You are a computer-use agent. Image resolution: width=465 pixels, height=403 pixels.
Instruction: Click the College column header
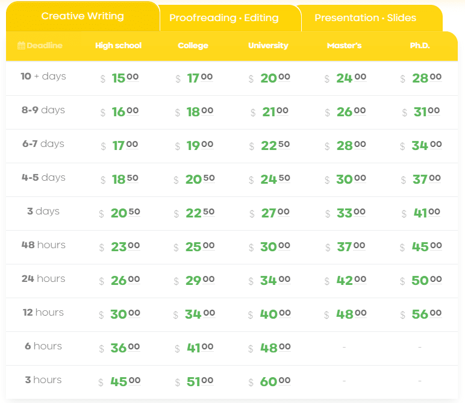(193, 45)
